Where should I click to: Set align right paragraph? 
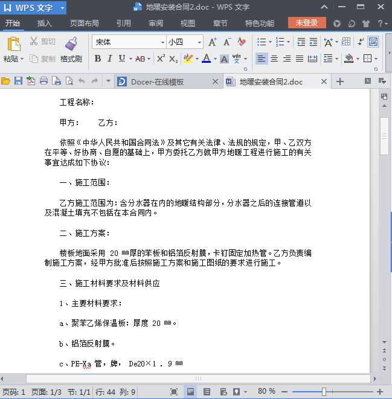pos(287,59)
